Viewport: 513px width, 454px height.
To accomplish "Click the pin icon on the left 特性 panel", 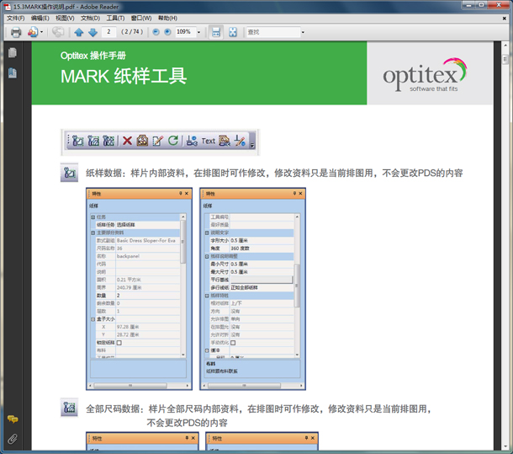I will pyautogui.click(x=180, y=194).
